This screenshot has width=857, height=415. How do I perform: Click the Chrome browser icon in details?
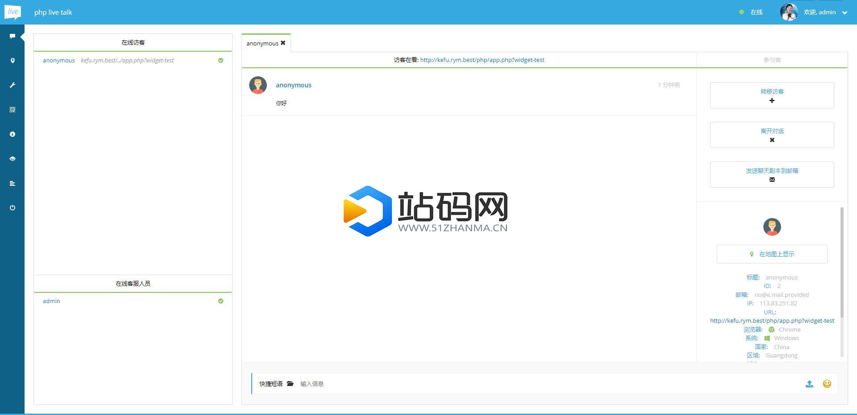pyautogui.click(x=771, y=329)
